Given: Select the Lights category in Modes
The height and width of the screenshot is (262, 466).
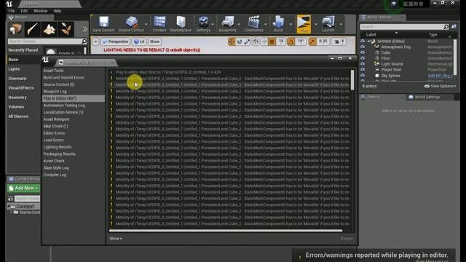Looking at the screenshot, I should [14, 69].
